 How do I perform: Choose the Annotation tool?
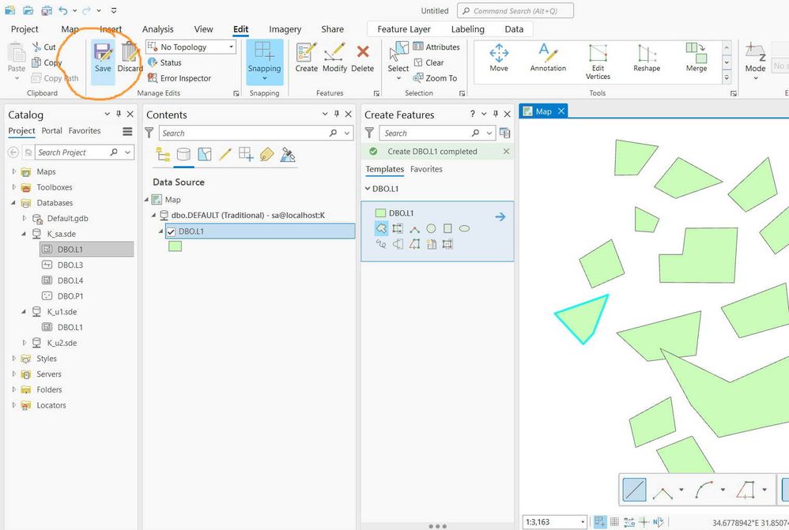tap(548, 58)
